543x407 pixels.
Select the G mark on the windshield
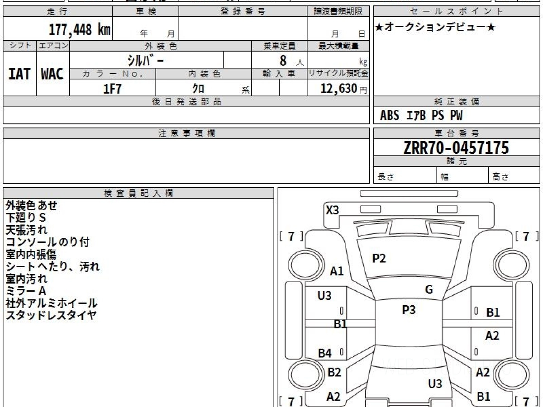429,290
